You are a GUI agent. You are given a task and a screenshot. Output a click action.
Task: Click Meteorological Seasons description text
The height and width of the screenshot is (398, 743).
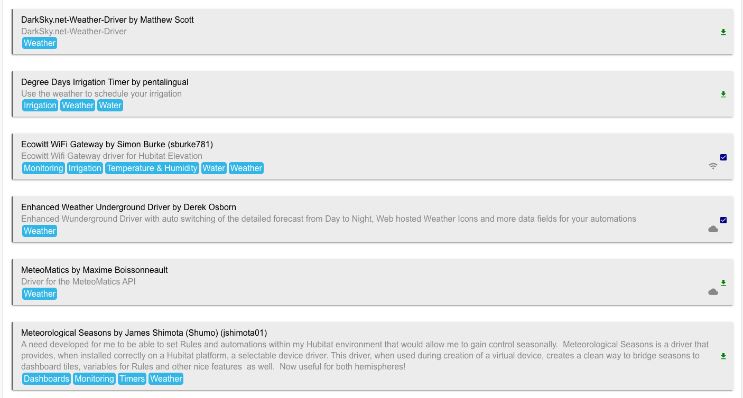click(x=365, y=356)
